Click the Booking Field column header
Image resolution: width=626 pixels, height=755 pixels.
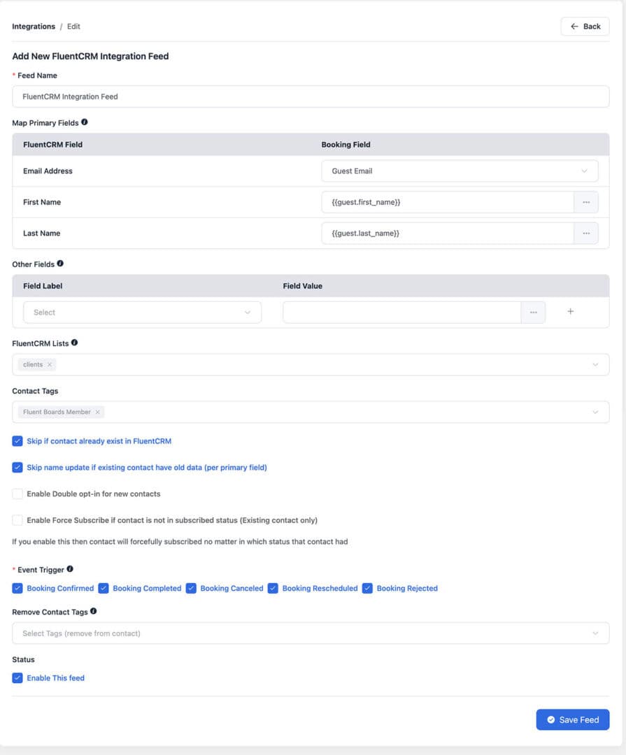pos(346,145)
